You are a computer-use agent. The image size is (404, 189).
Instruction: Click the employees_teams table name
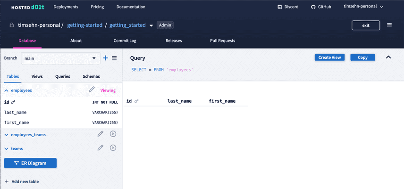pyautogui.click(x=28, y=135)
